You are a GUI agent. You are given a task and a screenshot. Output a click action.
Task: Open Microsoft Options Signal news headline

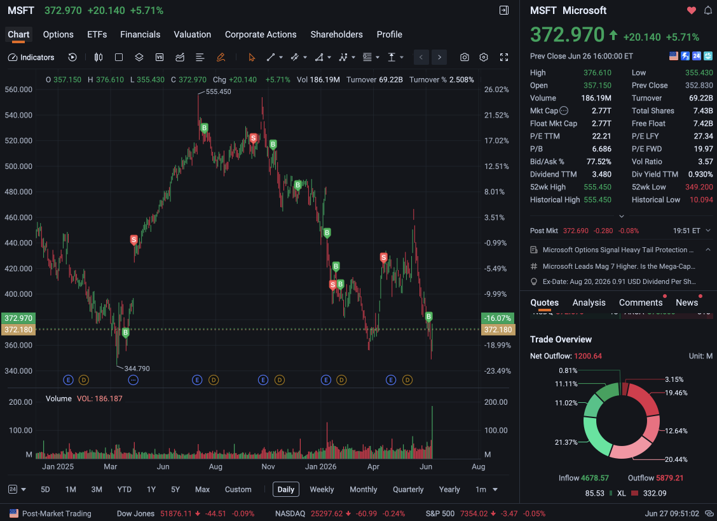(618, 250)
